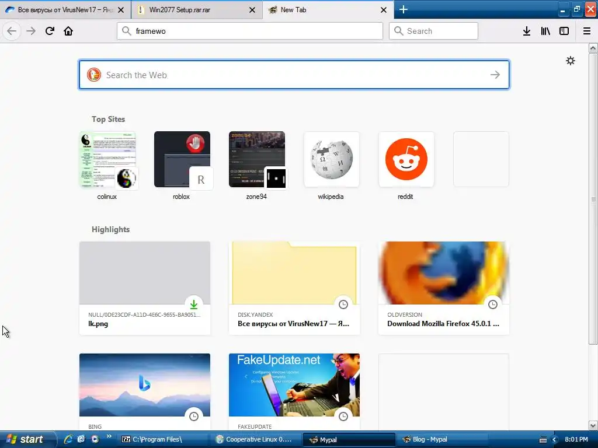This screenshot has height=448, width=598.
Task: Switch to Cooperative Linux taskbar window
Action: pos(257,439)
